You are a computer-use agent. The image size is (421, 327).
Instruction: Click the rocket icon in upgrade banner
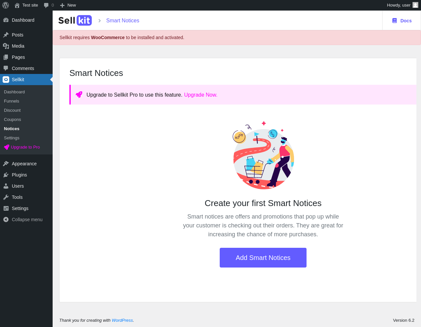coord(79,95)
